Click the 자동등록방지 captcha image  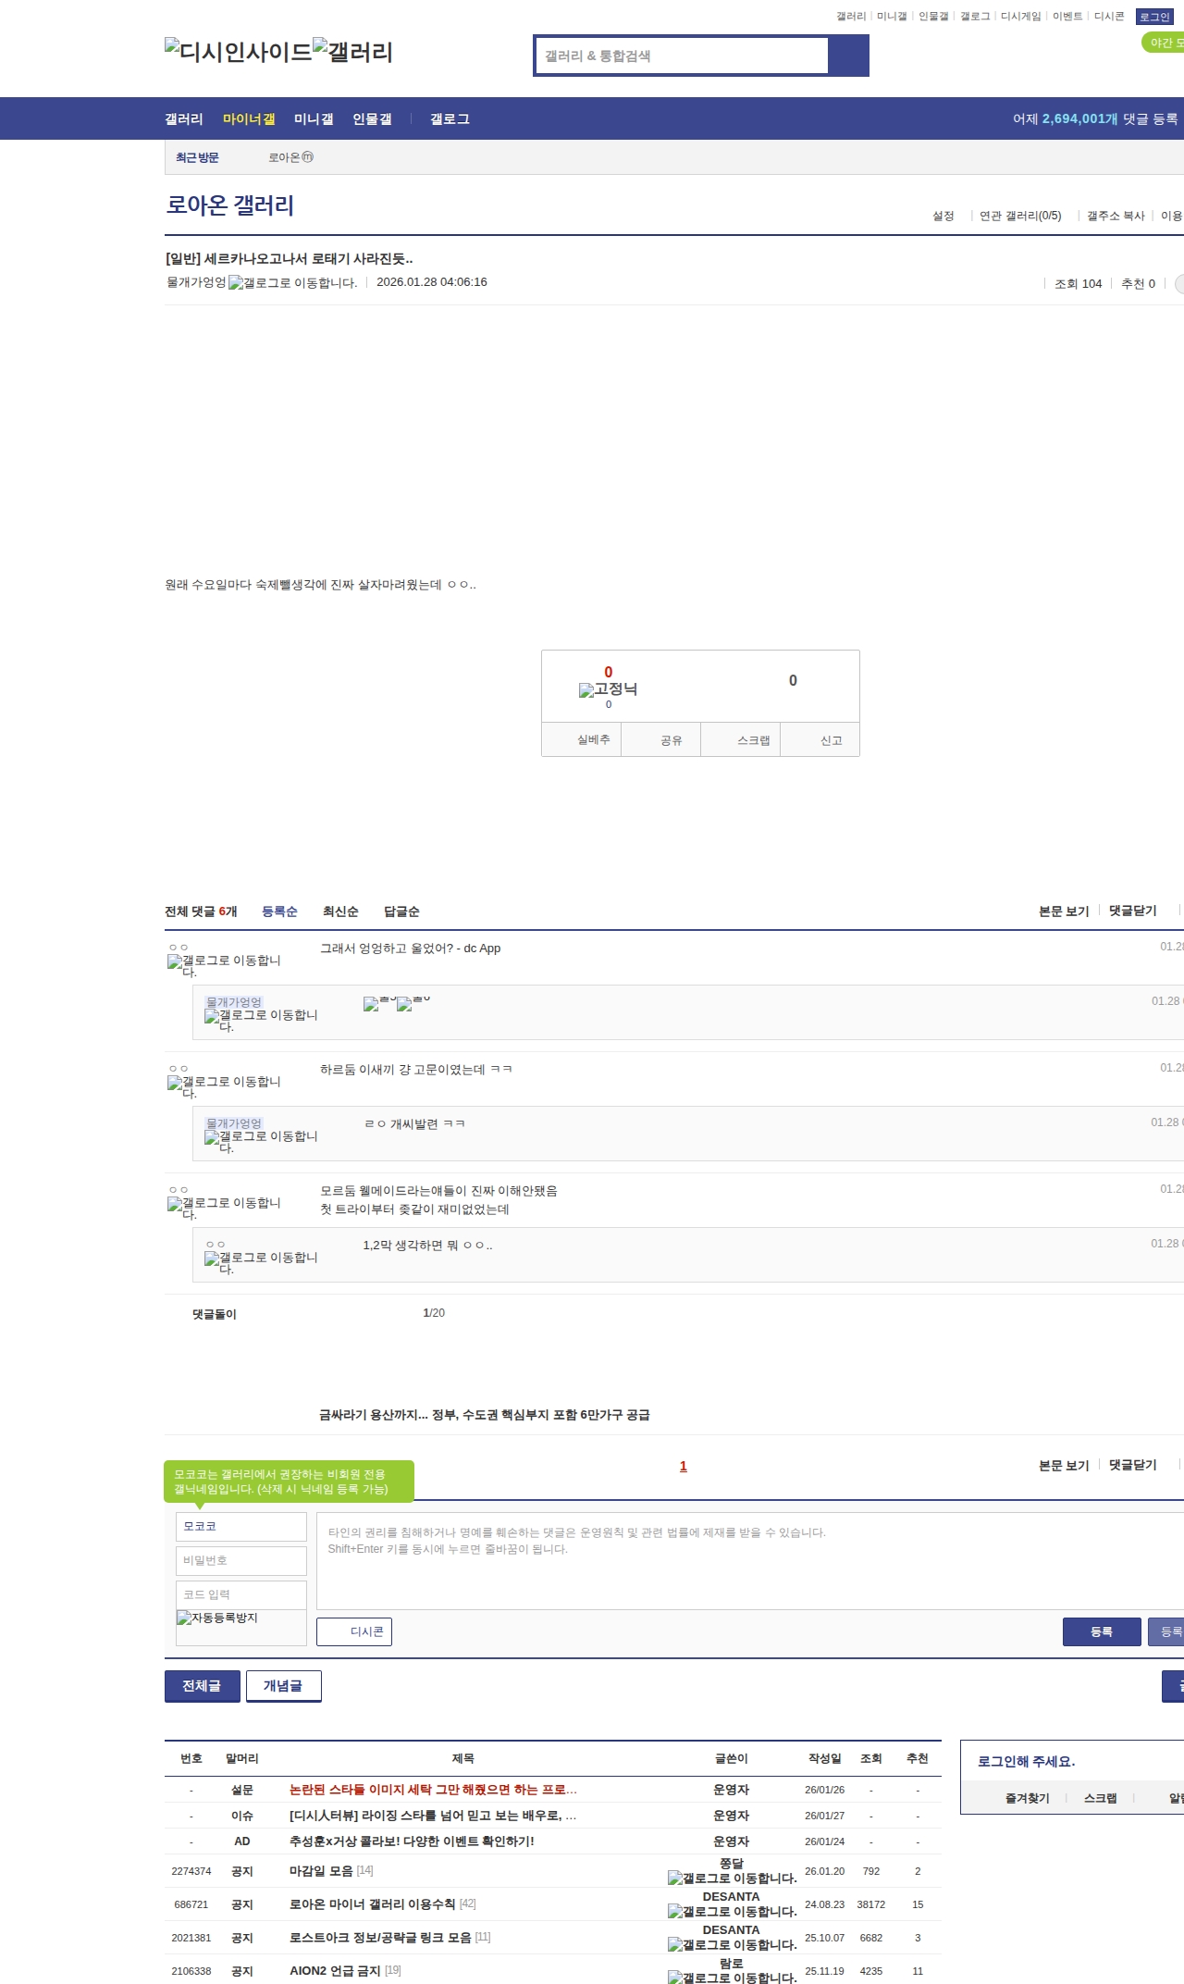click(x=240, y=1627)
